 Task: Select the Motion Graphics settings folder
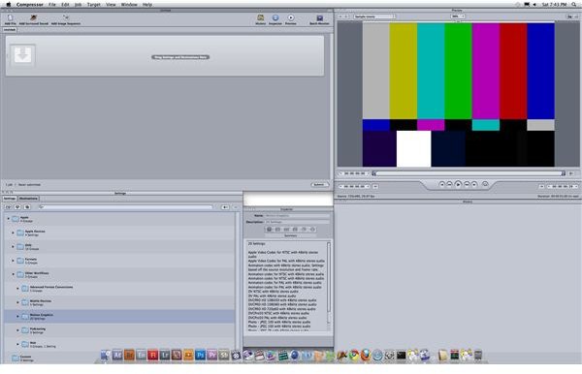119,316
